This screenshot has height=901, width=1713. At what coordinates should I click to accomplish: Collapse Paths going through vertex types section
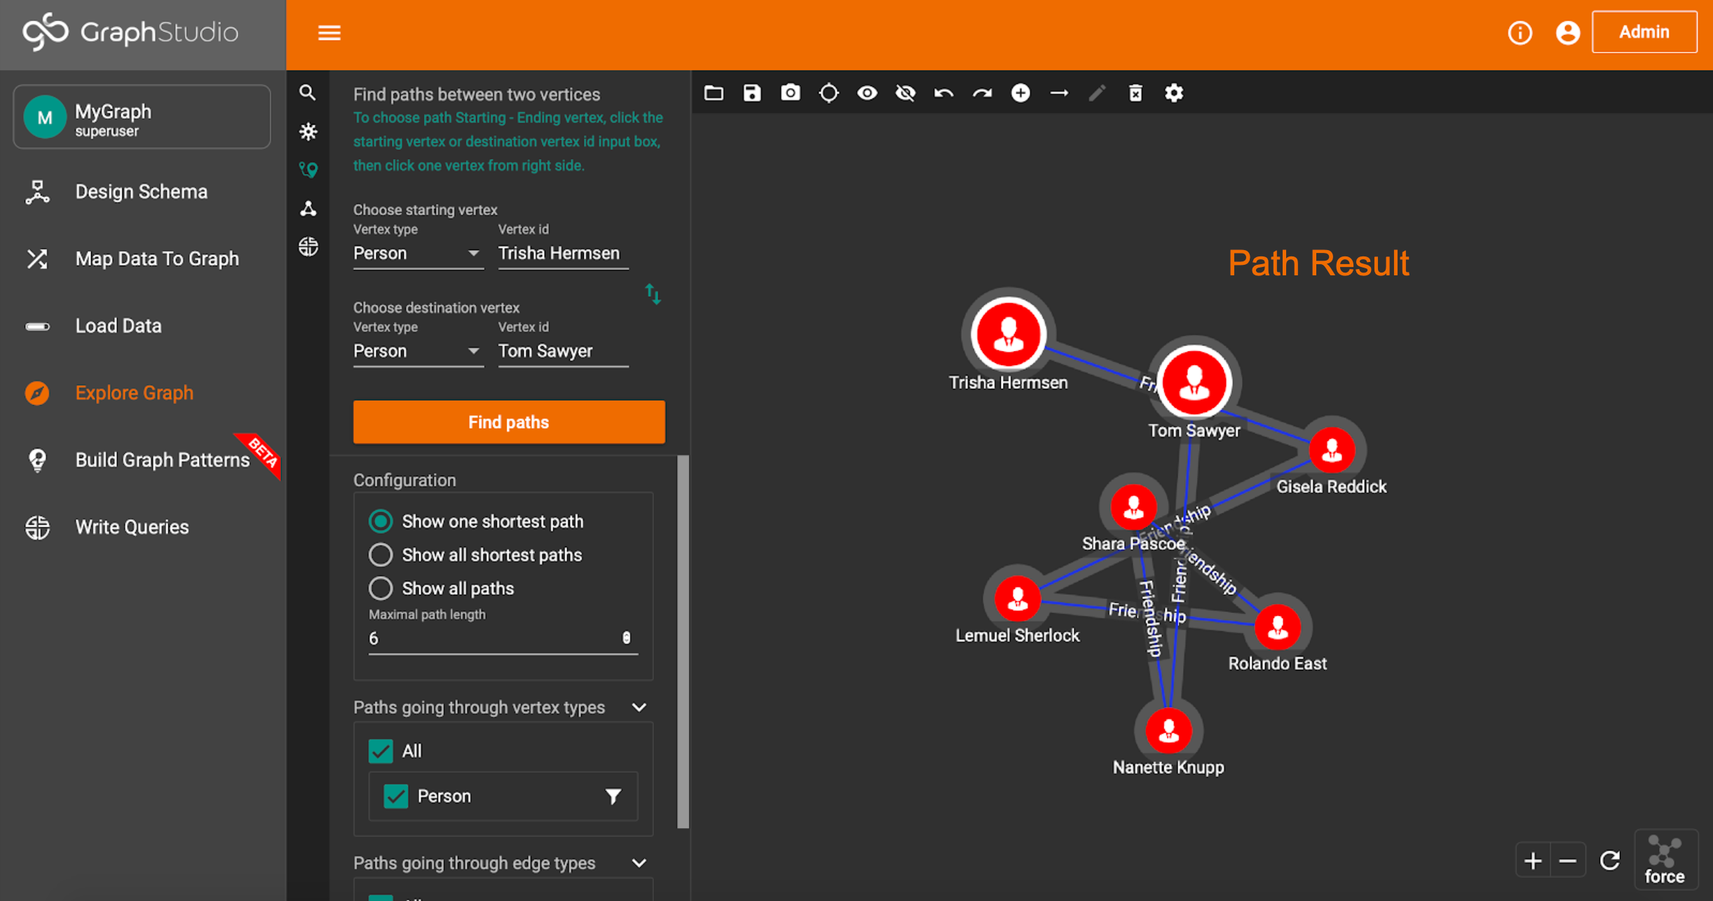click(639, 708)
